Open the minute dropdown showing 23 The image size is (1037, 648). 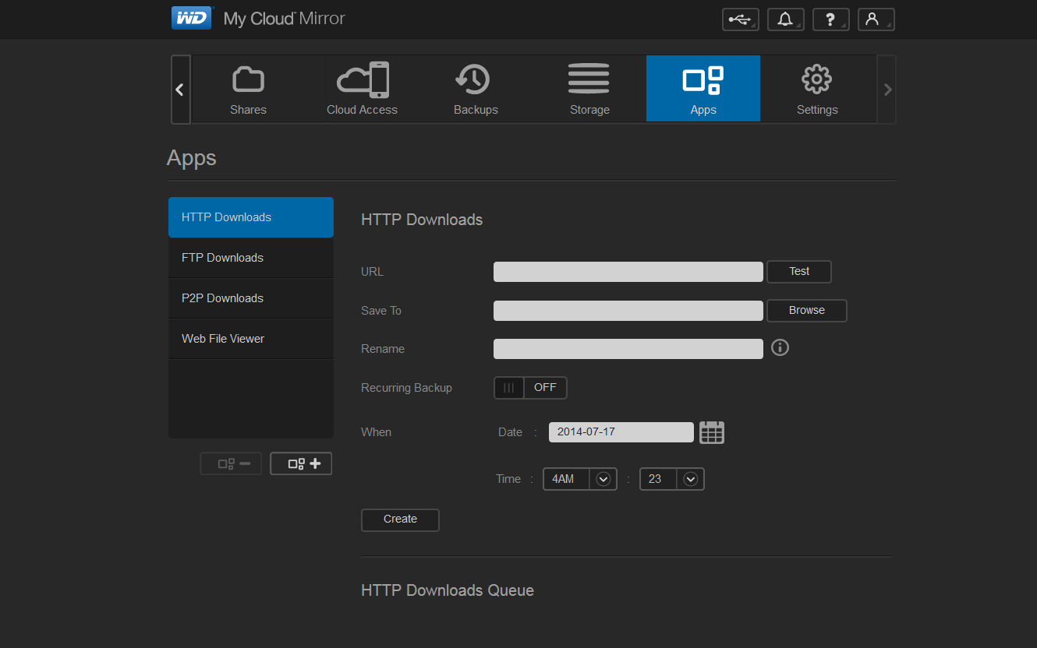672,479
